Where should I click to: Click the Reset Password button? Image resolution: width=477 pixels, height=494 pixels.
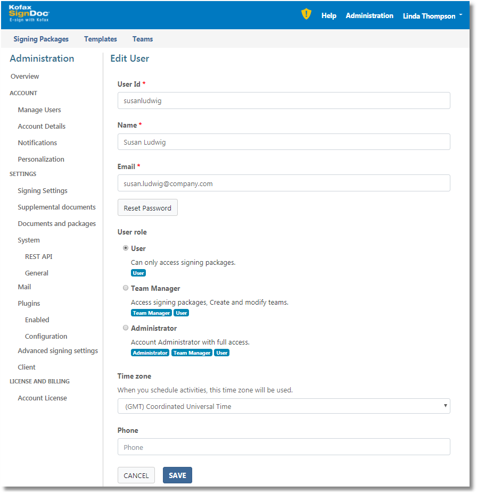click(147, 208)
